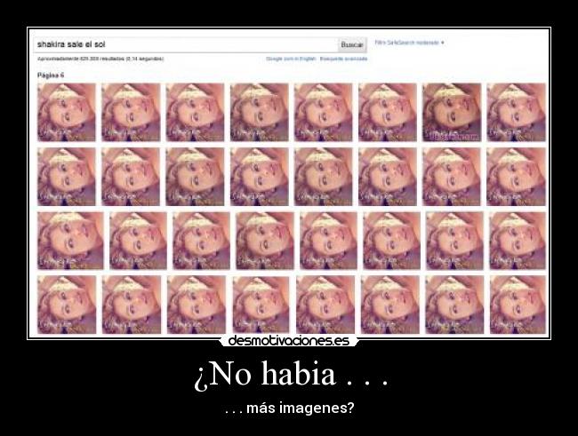Image resolution: width=578 pixels, height=436 pixels.
Task: Click the search box containing 'shakira sale el sol'
Action: (186, 44)
